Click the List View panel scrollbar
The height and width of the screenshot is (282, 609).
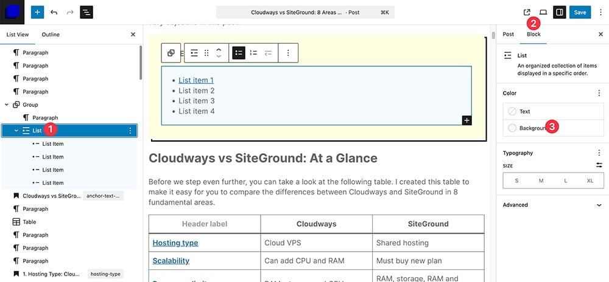click(x=141, y=62)
